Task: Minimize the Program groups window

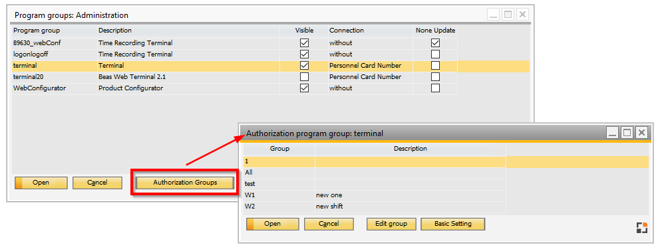Action: [493, 15]
